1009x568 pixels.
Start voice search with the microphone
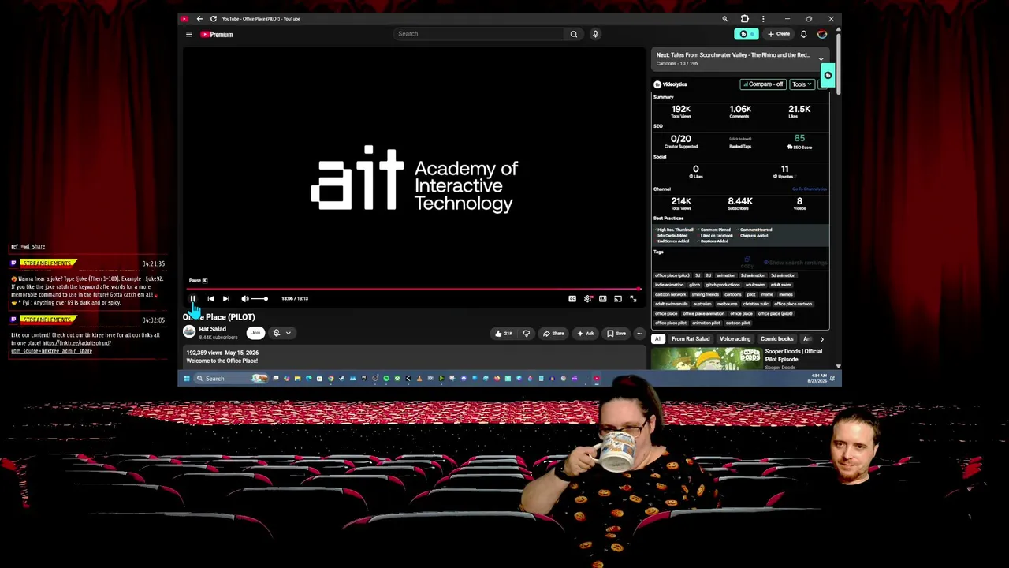595,34
